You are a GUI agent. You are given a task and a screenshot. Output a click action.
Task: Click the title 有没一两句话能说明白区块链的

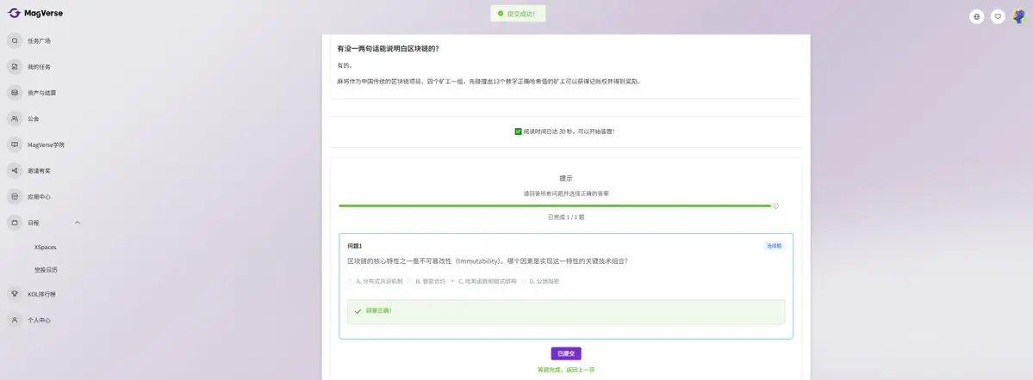tap(388, 49)
